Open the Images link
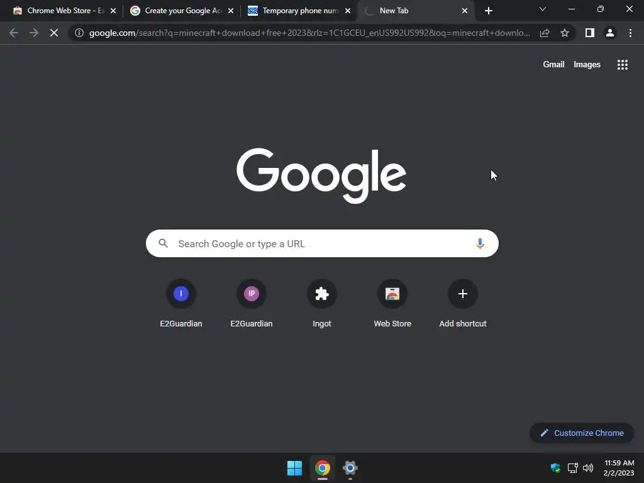644x483 pixels. (x=587, y=65)
